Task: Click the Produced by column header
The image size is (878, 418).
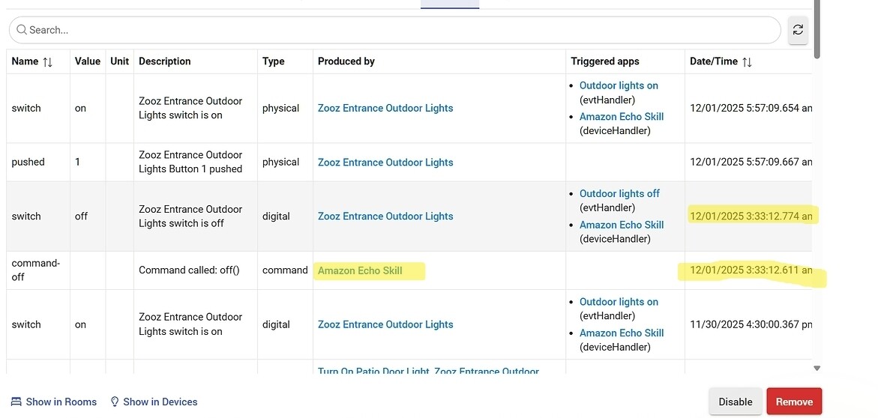Action: (x=346, y=61)
